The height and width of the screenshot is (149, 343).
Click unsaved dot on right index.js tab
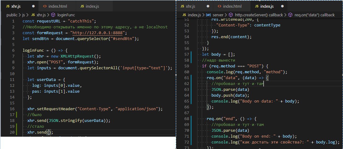pyautogui.click(x=282, y=6)
